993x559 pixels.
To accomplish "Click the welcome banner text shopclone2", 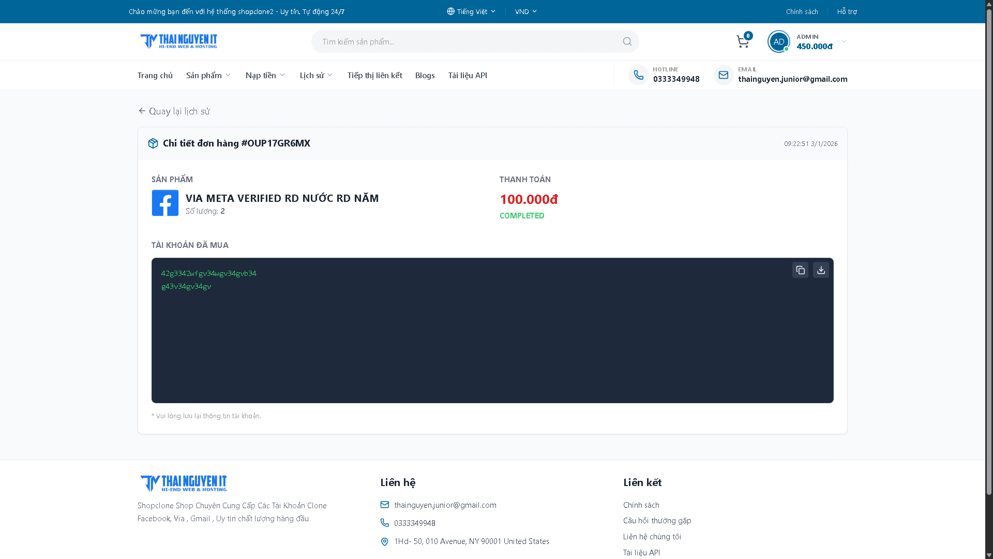I will pos(236,11).
